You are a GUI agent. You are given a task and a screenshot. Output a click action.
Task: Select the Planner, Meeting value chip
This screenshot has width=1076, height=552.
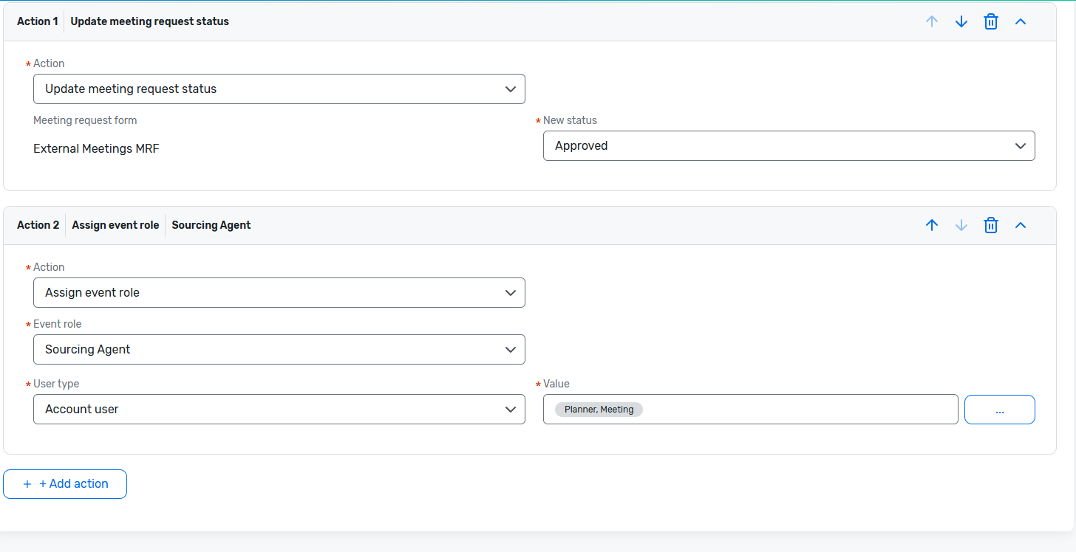click(x=599, y=409)
